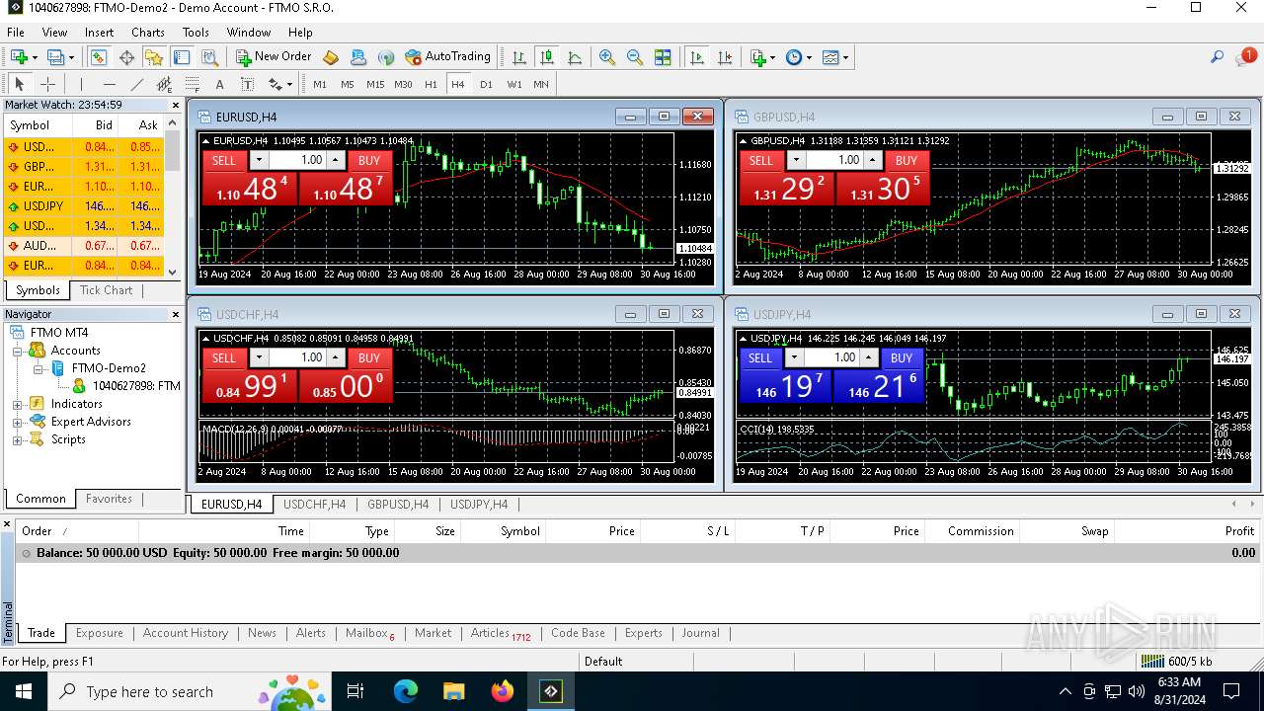The image size is (1264, 711).
Task: Open the Signals toolbar icon
Action: click(x=386, y=57)
